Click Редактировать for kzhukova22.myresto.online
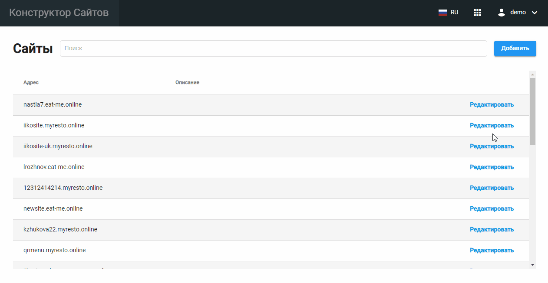548x283 pixels. pos(492,229)
